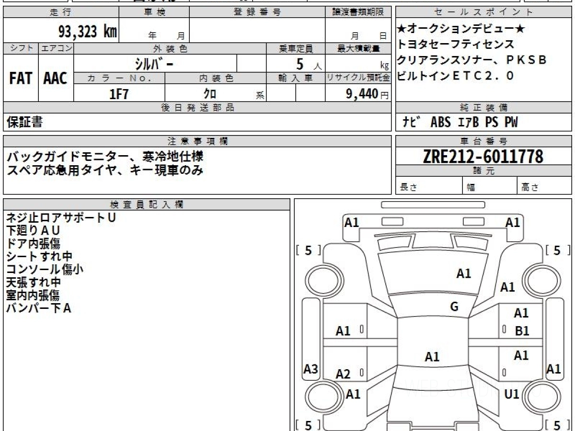Click the スペア応急用タイヤ、キー現車のみ line

(x=105, y=170)
